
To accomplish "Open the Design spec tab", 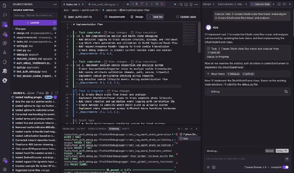I will tap(137, 17).
